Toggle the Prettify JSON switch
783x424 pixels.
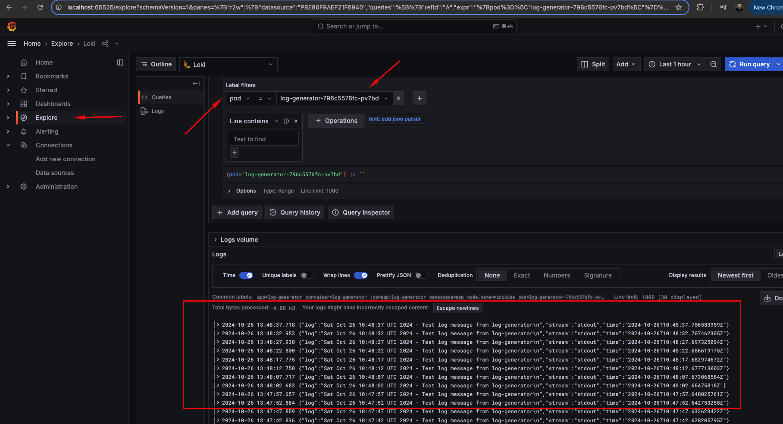tap(422, 275)
